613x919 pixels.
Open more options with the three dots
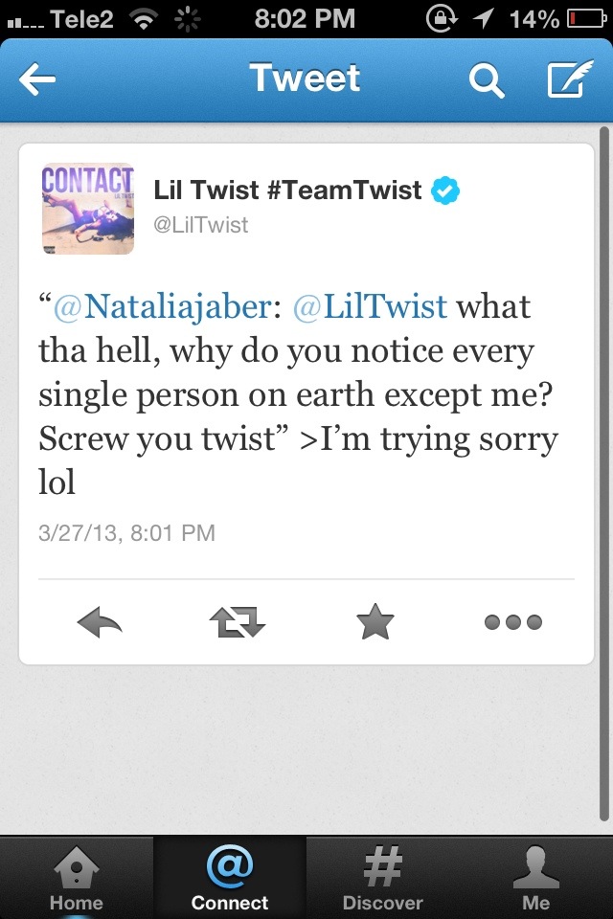tap(513, 622)
